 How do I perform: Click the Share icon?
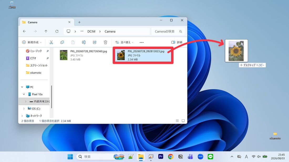[95, 42]
